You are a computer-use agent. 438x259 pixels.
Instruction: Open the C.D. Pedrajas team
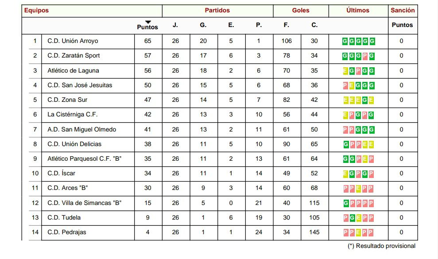point(67,232)
